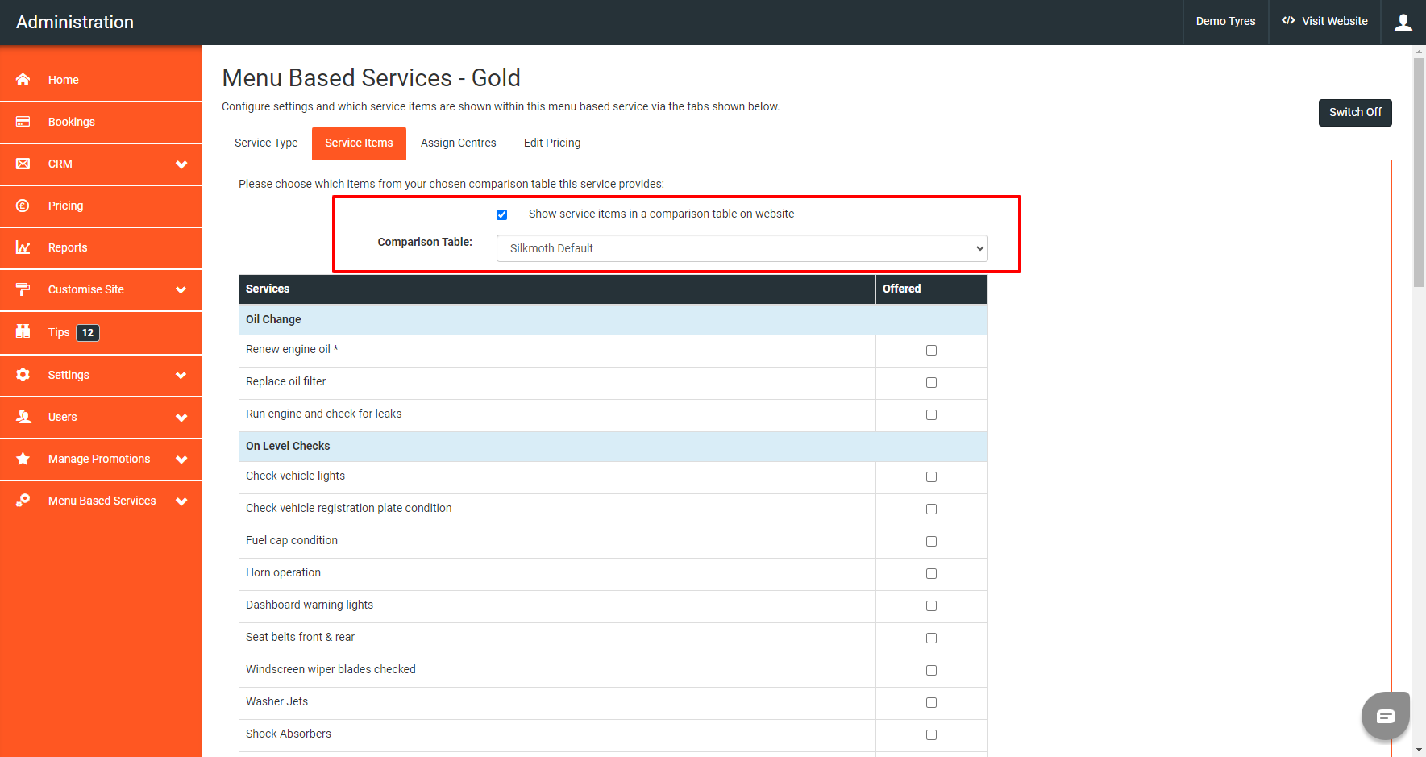
Task: Open the Reports chart icon
Action: 23,247
